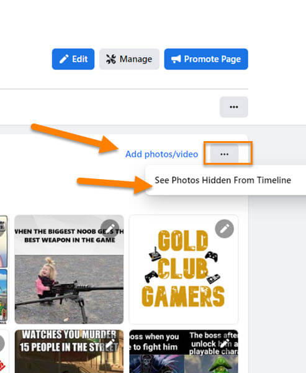Click the blue Edit button
The image size is (306, 373).
(x=73, y=59)
